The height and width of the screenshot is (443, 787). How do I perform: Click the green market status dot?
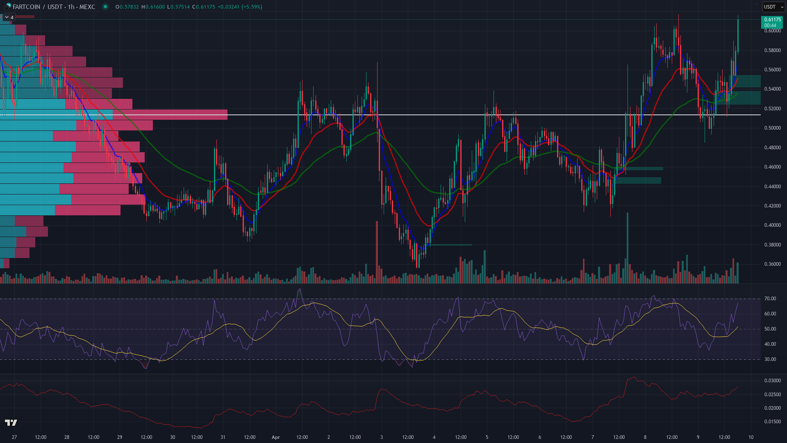(105, 7)
